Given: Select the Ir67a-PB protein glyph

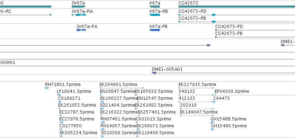Looking at the screenshot, I should (x=155, y=30).
